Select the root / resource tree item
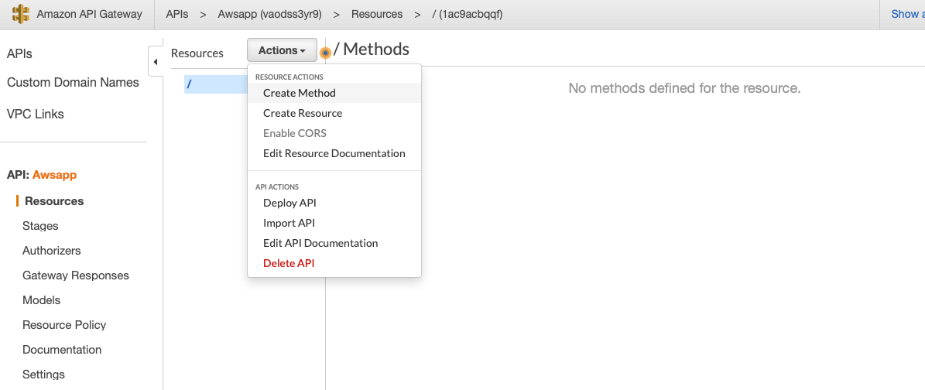This screenshot has height=390, width=925. coord(215,84)
